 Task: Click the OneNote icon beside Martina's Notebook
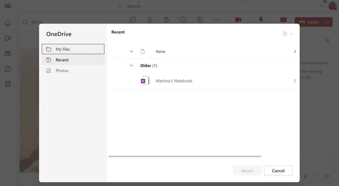pos(145,80)
